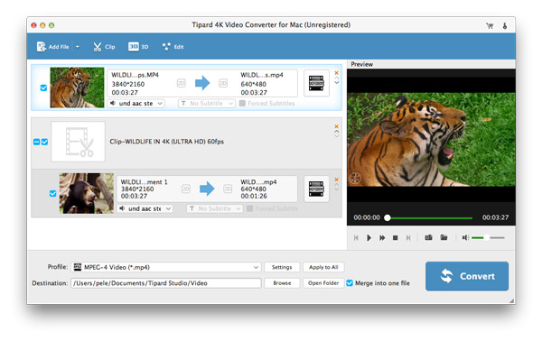Select the bear segment thumbnail

coord(87,193)
